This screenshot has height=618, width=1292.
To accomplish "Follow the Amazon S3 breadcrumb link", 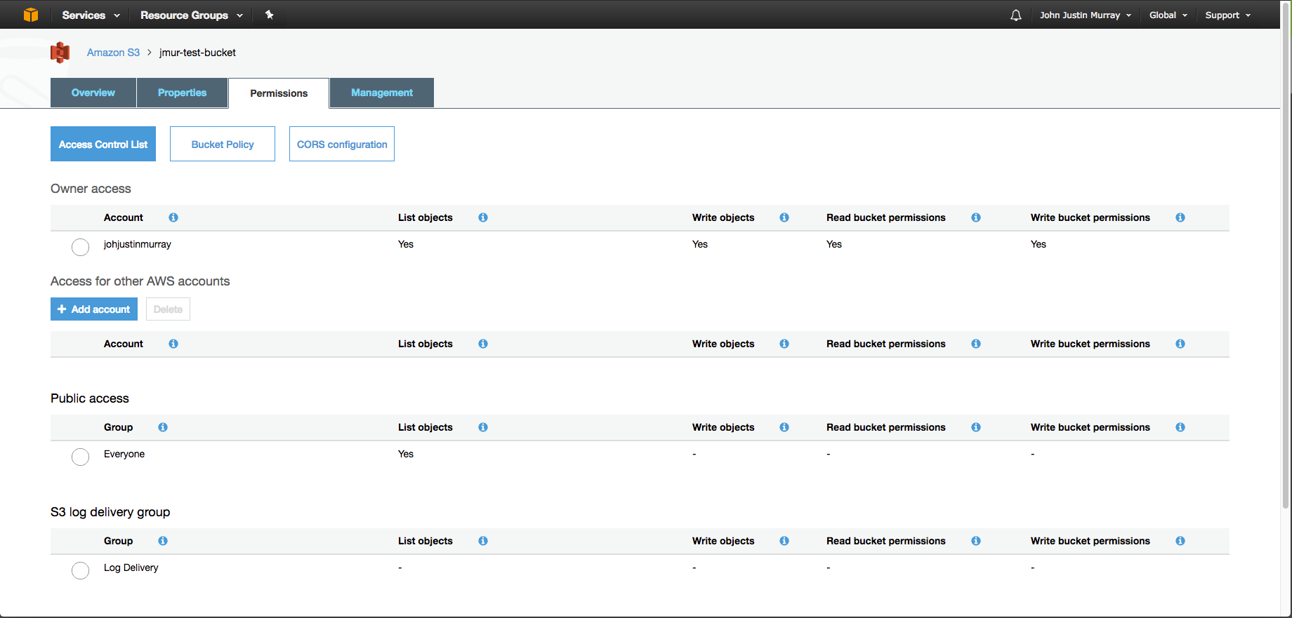I will click(113, 53).
